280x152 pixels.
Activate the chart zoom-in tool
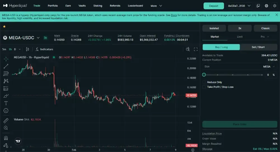6,128
